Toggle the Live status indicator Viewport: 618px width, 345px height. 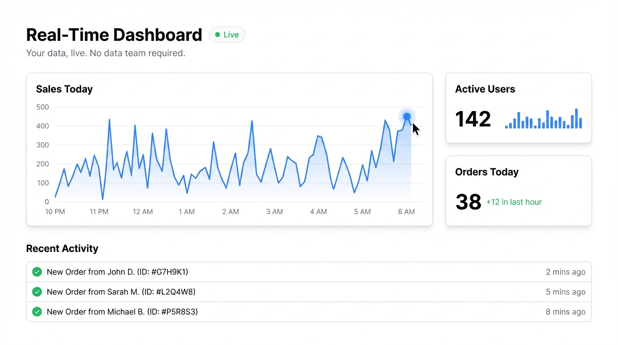(x=227, y=34)
